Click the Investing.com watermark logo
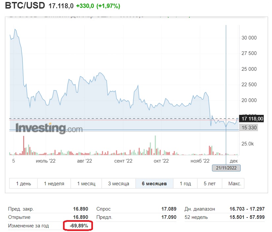Image resolution: width=272 pixels, height=232 pixels. click(x=49, y=128)
